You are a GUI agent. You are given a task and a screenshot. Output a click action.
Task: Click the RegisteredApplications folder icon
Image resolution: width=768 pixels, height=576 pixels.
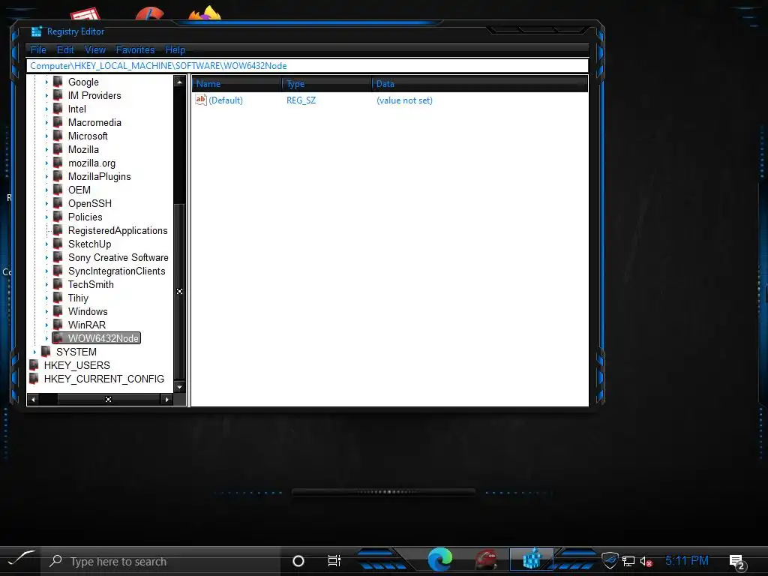pyautogui.click(x=58, y=229)
